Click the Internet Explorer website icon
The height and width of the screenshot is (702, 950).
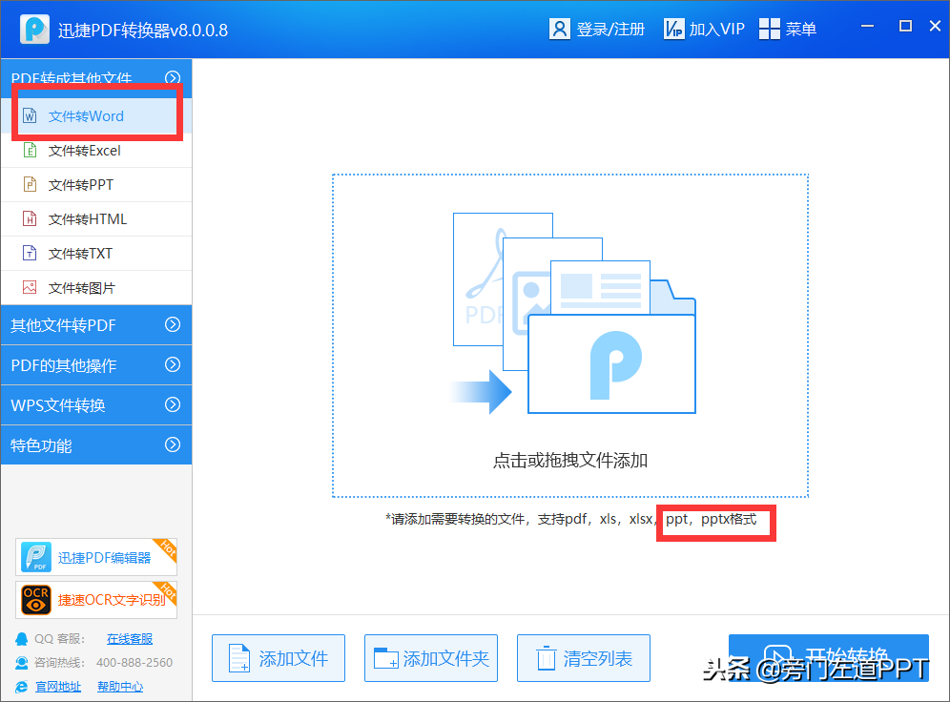22,686
